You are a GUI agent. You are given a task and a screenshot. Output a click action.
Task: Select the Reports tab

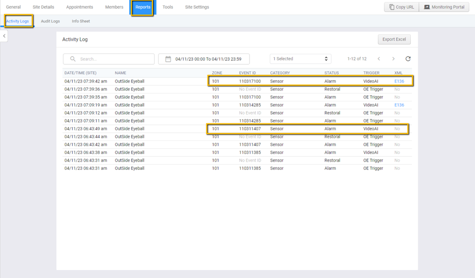pos(143,7)
